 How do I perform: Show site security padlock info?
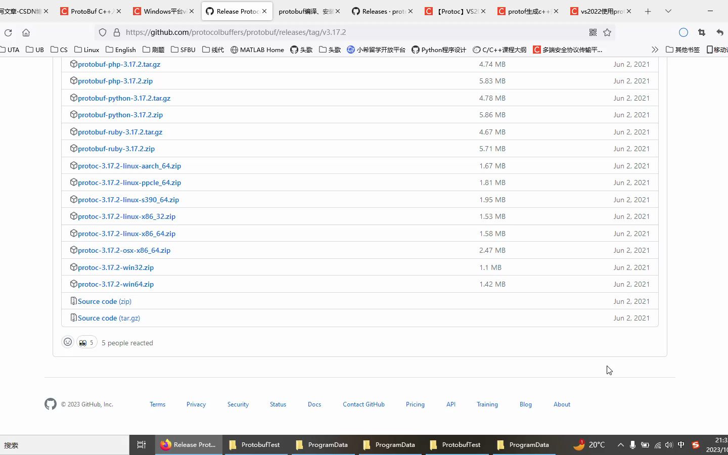pyautogui.click(x=117, y=32)
